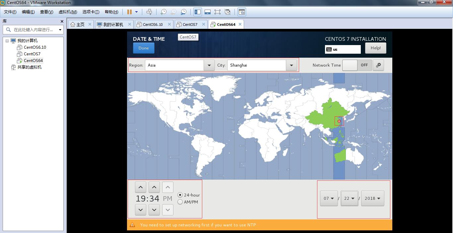Click the send Ctrl+Alt+Del toolbar icon
Image resolution: width=453 pixels, height=233 pixels.
pyautogui.click(x=149, y=12)
